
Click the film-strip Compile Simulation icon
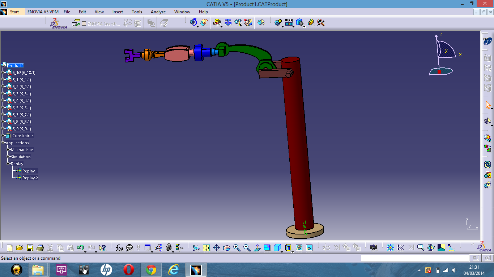tap(289, 23)
